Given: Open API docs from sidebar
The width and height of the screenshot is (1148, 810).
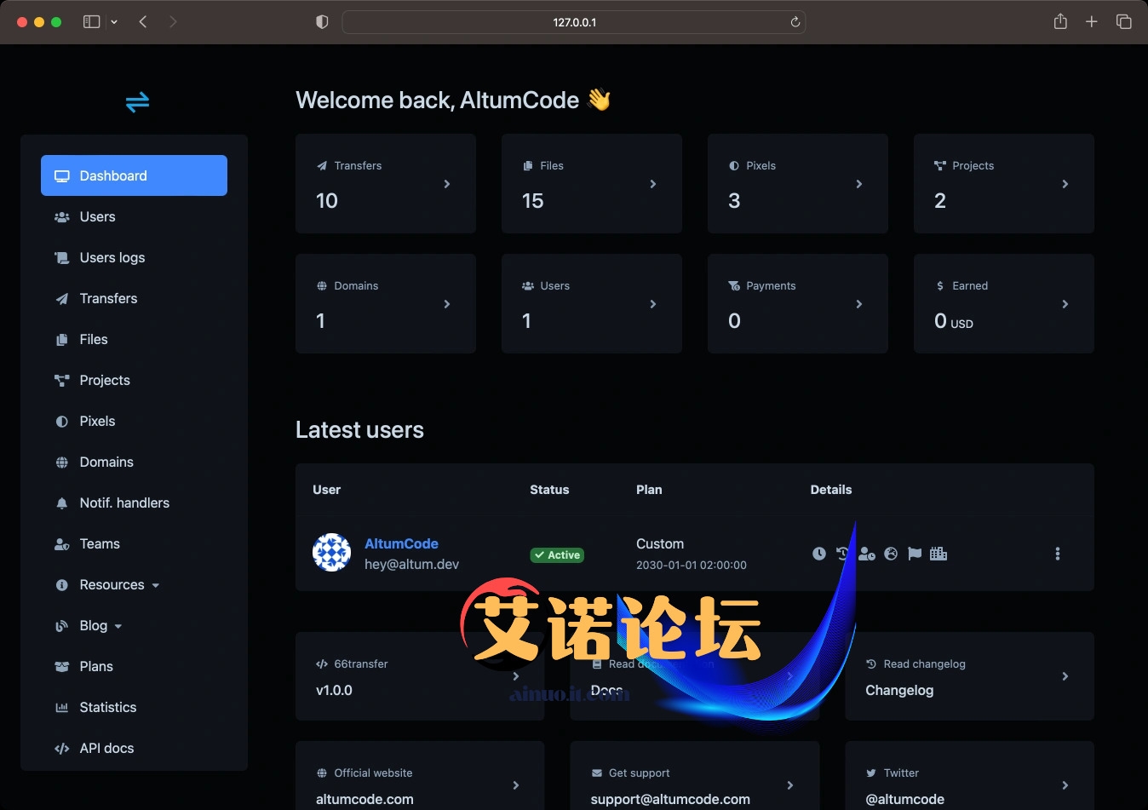Looking at the screenshot, I should pyautogui.click(x=134, y=748).
